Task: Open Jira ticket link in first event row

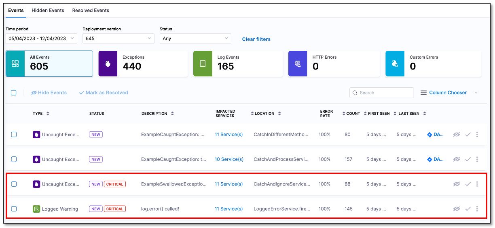Action: [435, 135]
